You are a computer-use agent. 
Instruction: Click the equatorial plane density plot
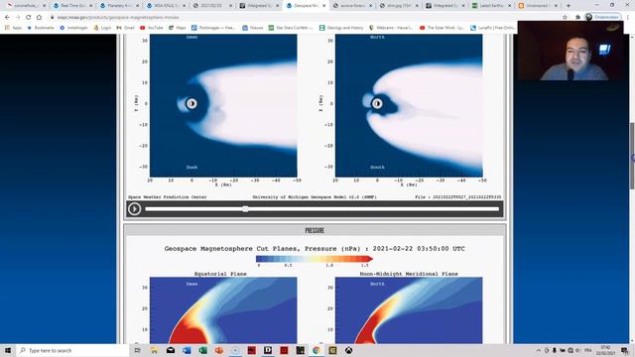click(x=223, y=105)
